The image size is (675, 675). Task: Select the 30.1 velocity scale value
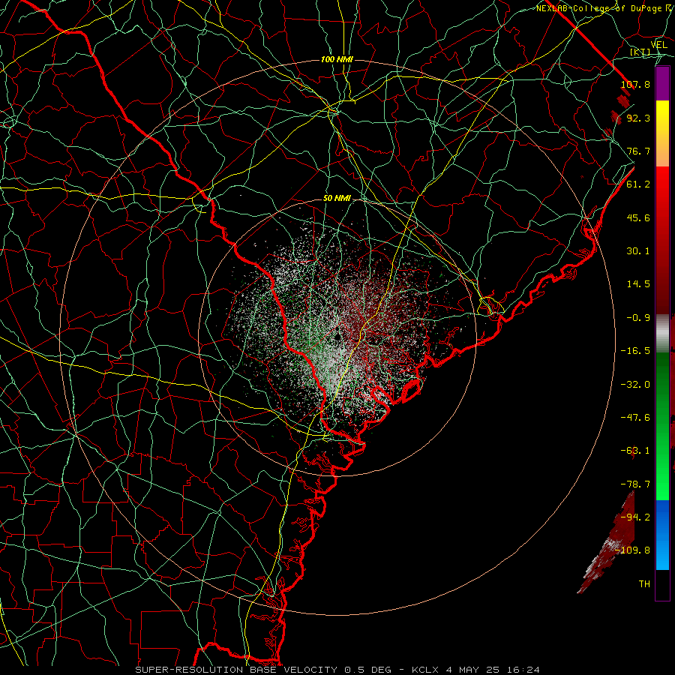click(x=638, y=250)
